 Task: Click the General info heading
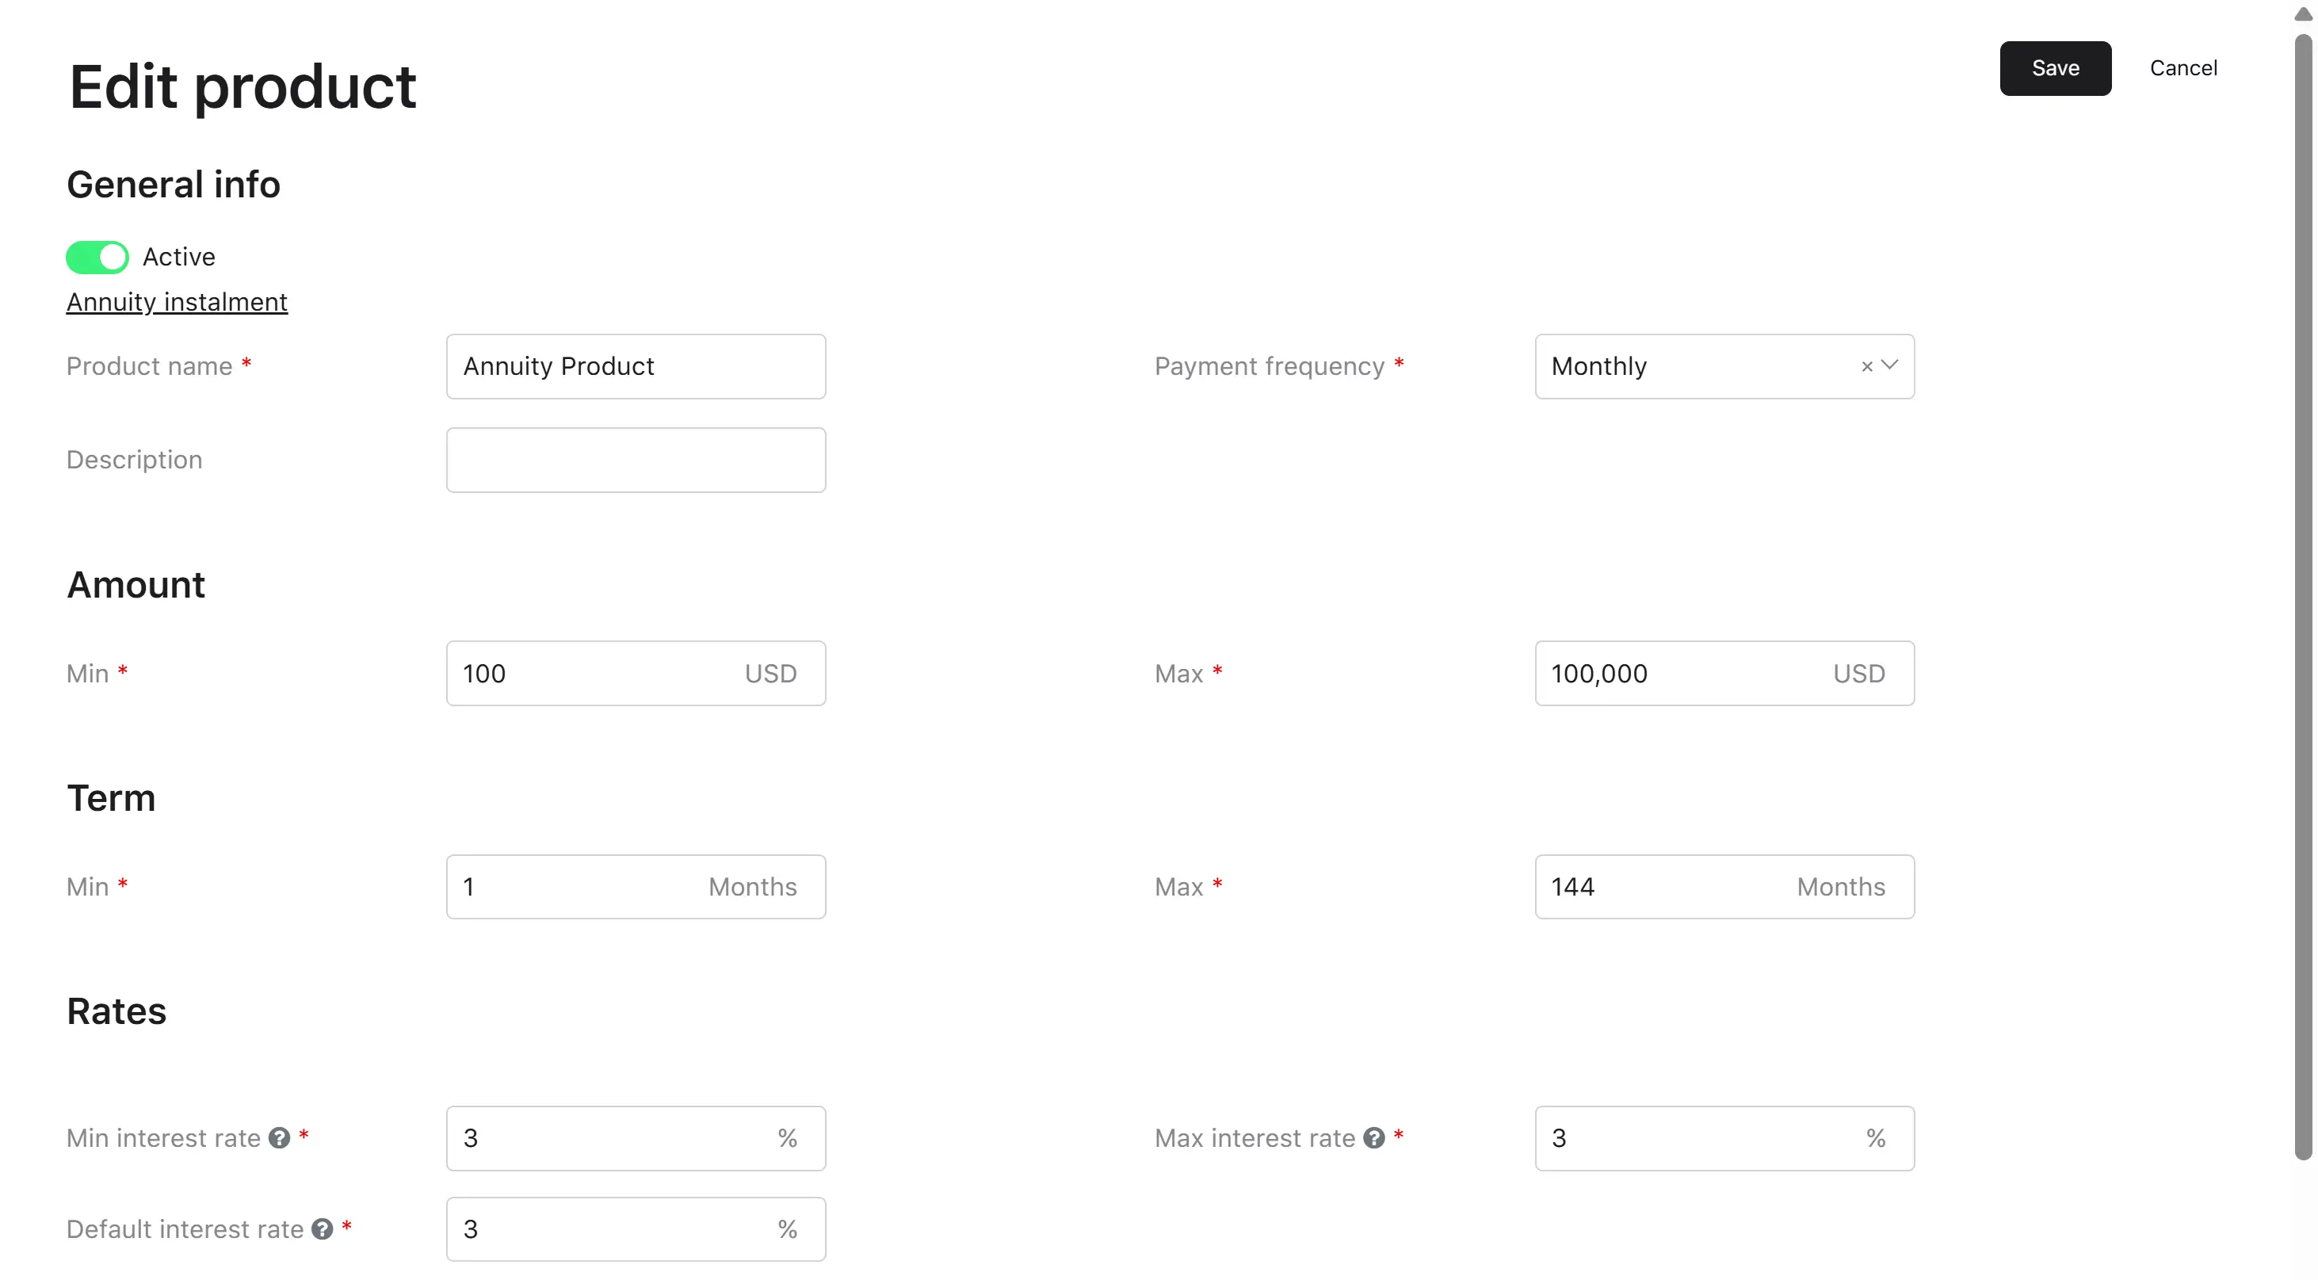174,185
